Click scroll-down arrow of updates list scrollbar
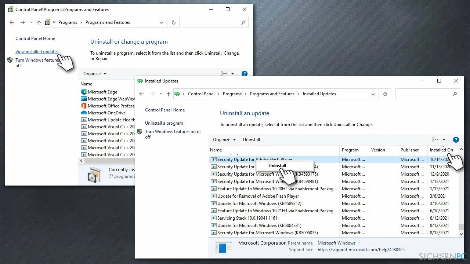The image size is (470, 264). point(461,234)
